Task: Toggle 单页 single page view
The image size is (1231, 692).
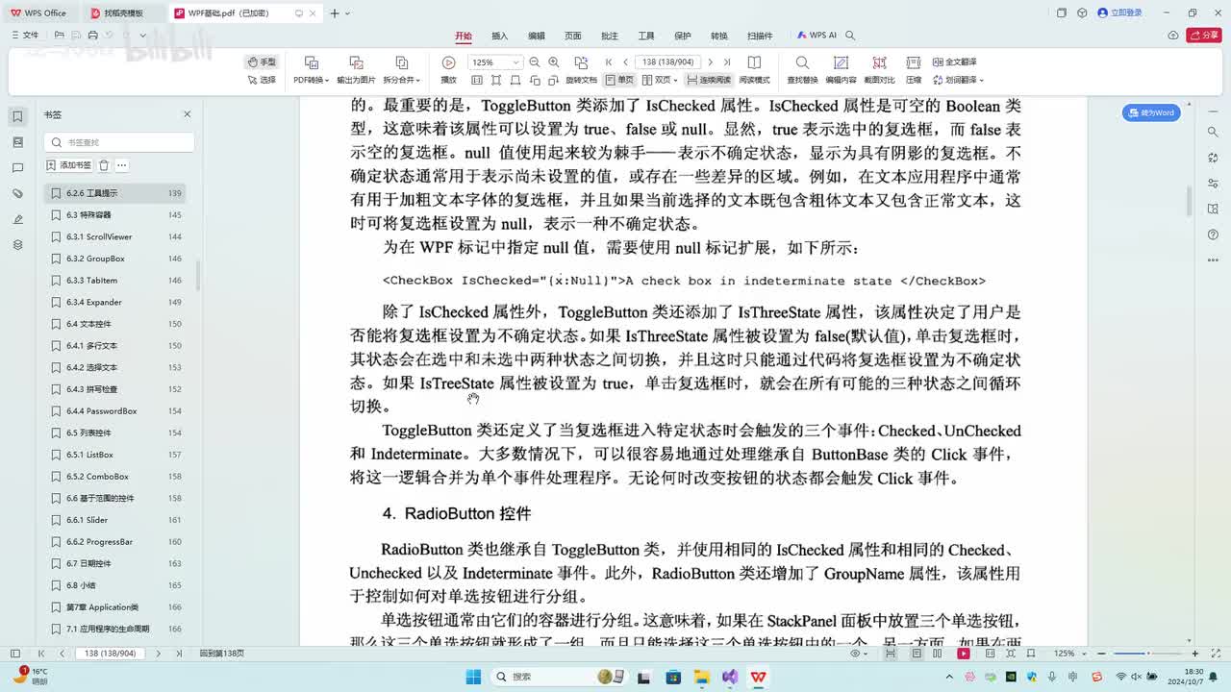Action: pyautogui.click(x=620, y=80)
